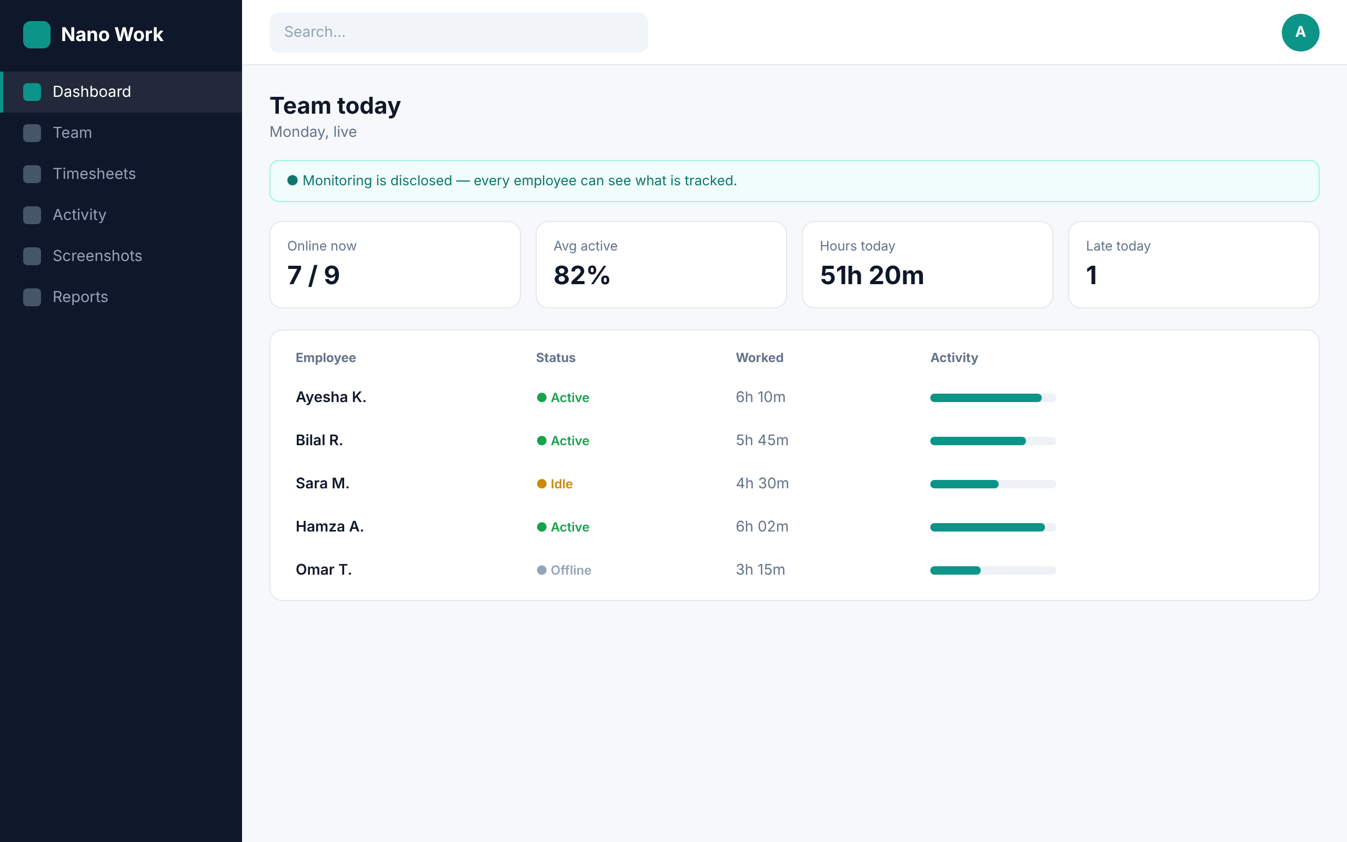This screenshot has width=1347, height=842.
Task: Click the Timesheets sidebar icon
Action: click(x=32, y=174)
